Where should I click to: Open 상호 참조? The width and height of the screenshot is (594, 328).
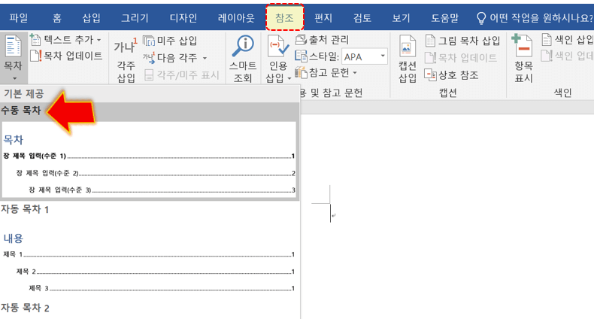452,74
